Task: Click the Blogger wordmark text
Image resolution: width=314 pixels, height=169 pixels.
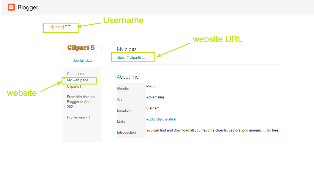Action: pyautogui.click(x=28, y=7)
